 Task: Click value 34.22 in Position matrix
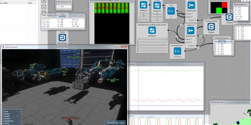[x=75, y=20]
